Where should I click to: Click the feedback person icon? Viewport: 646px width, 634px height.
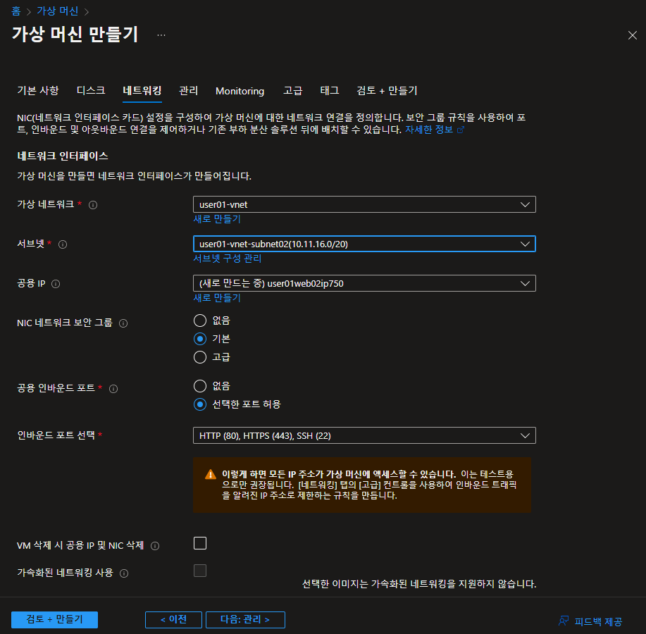pos(563,621)
